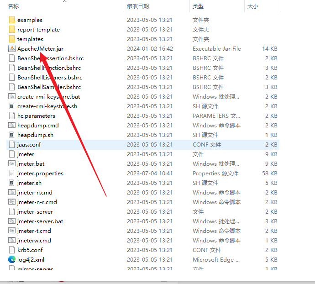Click the ApacheJMeter.jar Java icon
Viewport: 315px width, 284px height.
(12, 49)
